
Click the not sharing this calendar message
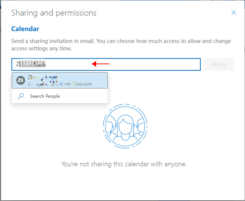(124, 164)
